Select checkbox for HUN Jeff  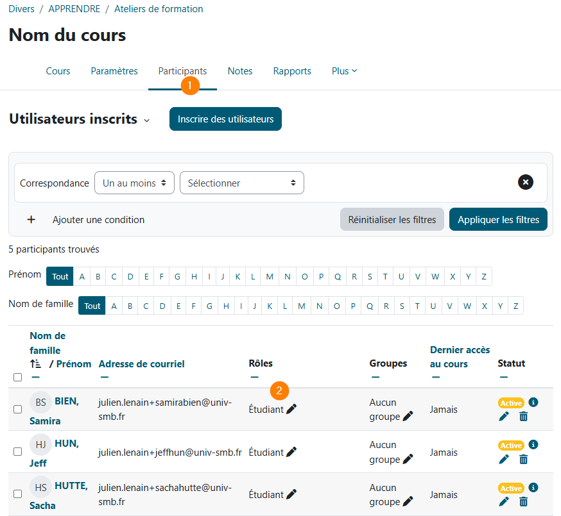pos(17,452)
